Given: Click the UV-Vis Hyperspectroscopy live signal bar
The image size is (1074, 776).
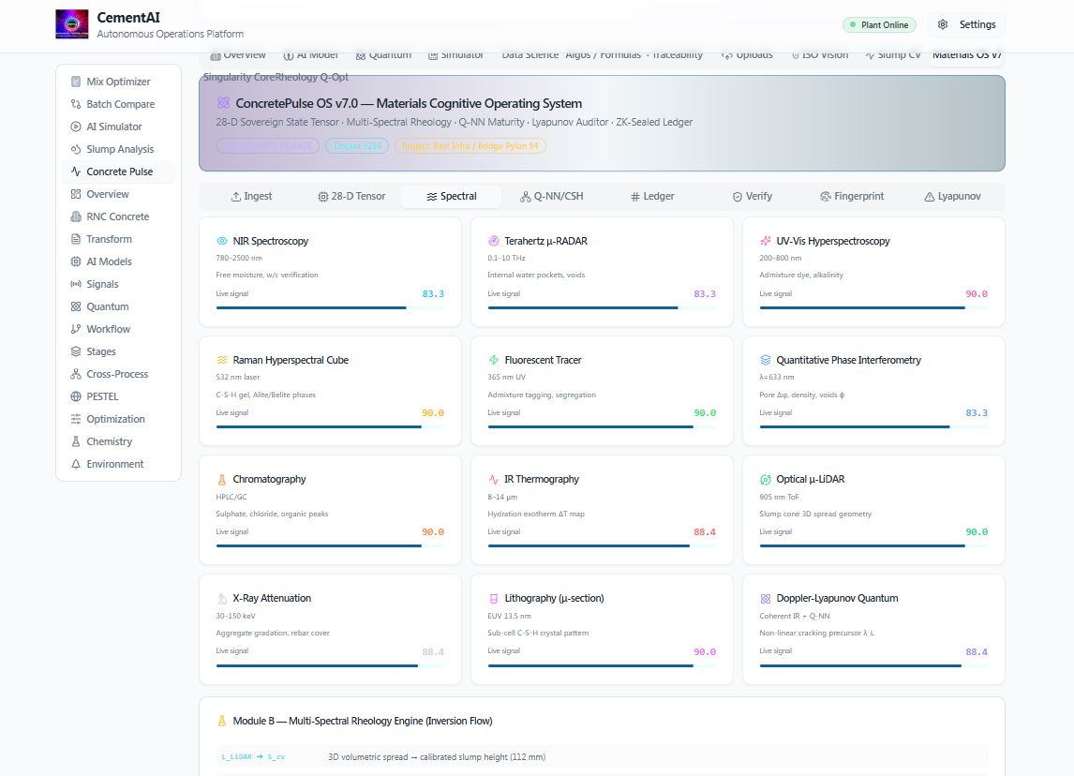Looking at the screenshot, I should (873, 308).
